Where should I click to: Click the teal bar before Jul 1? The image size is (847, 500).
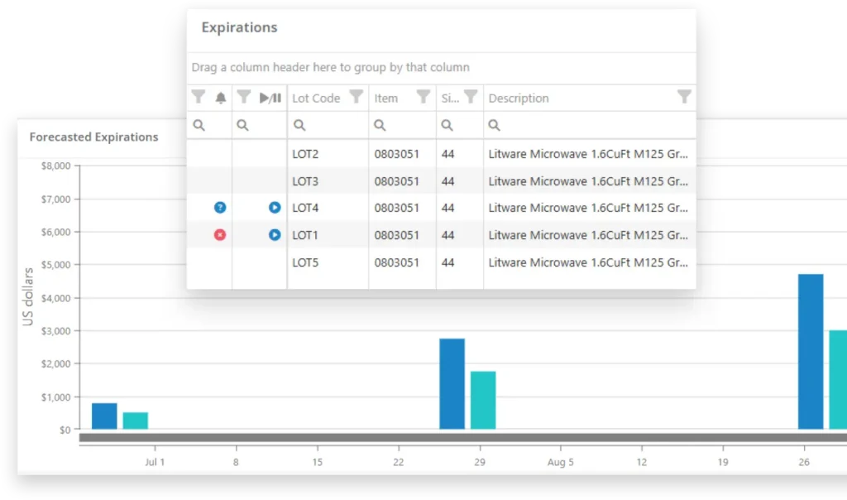[136, 421]
